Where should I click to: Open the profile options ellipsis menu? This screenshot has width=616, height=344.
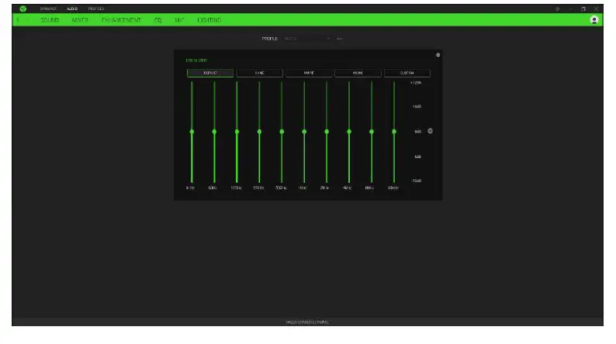coord(340,39)
